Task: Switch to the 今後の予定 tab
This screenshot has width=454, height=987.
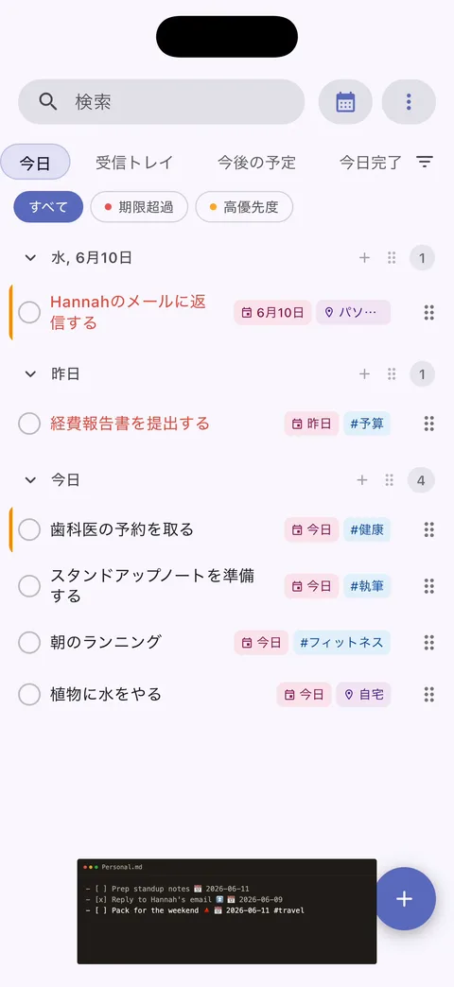Action: coord(256,163)
